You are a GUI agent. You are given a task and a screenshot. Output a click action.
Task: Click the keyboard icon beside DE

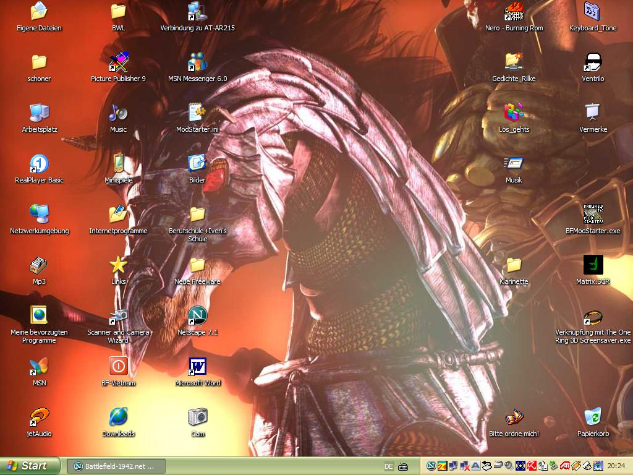click(x=403, y=466)
